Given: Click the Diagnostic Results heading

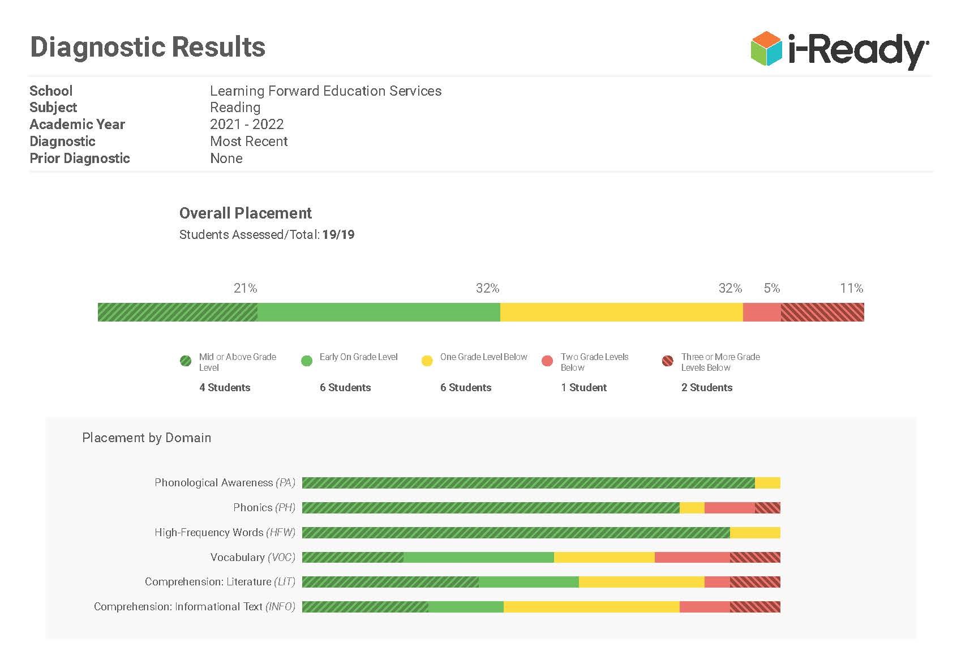Looking at the screenshot, I should 148,47.
